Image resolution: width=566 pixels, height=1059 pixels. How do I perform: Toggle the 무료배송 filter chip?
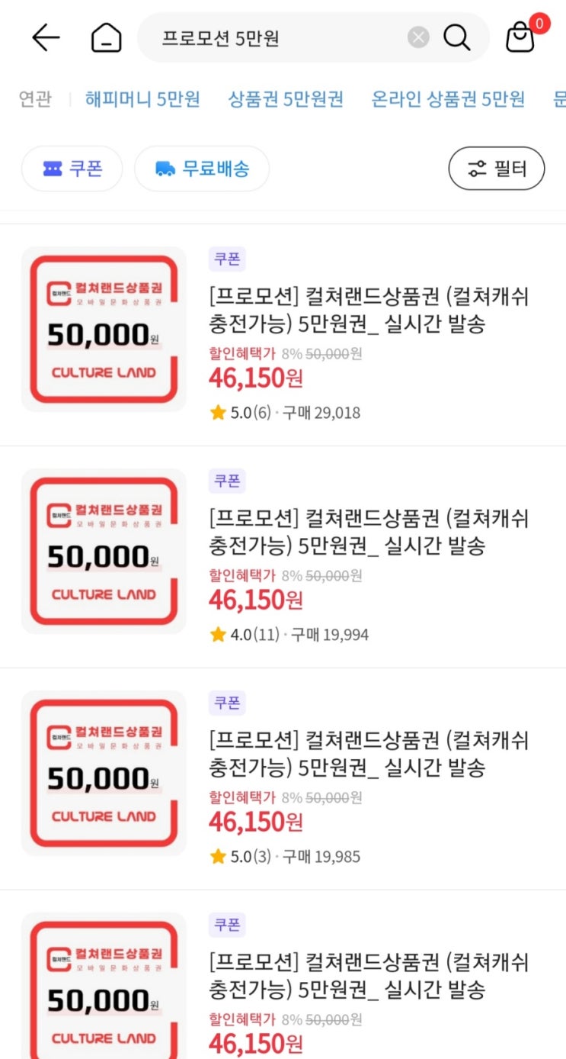click(202, 169)
